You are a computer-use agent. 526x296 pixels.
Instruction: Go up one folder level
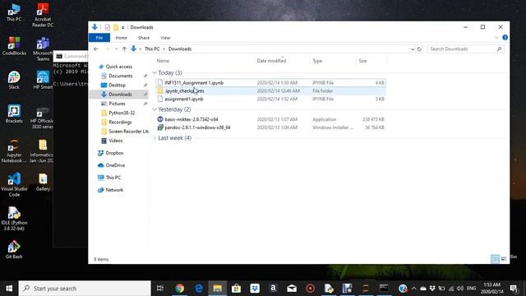point(124,49)
